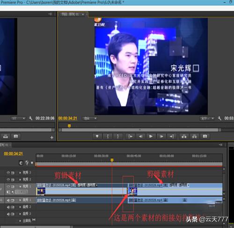The width and height of the screenshot is (234, 228).
Task: Hide the Video 3 track output
Action: pyautogui.click(x=8, y=172)
